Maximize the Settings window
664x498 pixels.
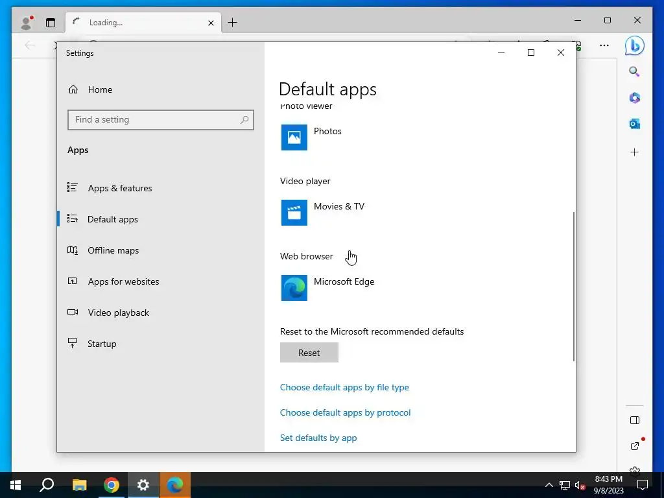coord(531,53)
